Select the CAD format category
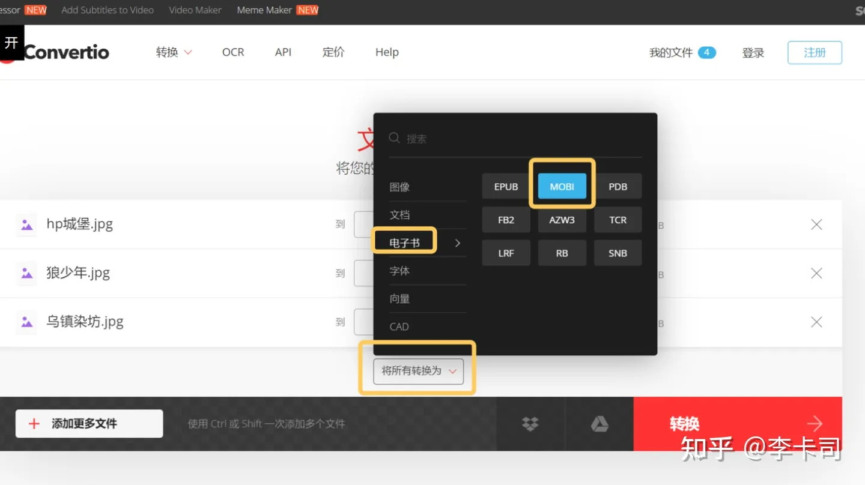Screen dimensions: 865x485 399,327
